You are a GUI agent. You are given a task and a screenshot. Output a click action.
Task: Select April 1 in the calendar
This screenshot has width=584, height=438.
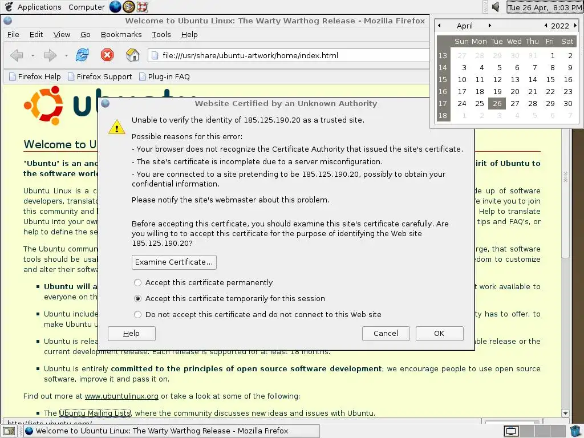tap(552, 56)
